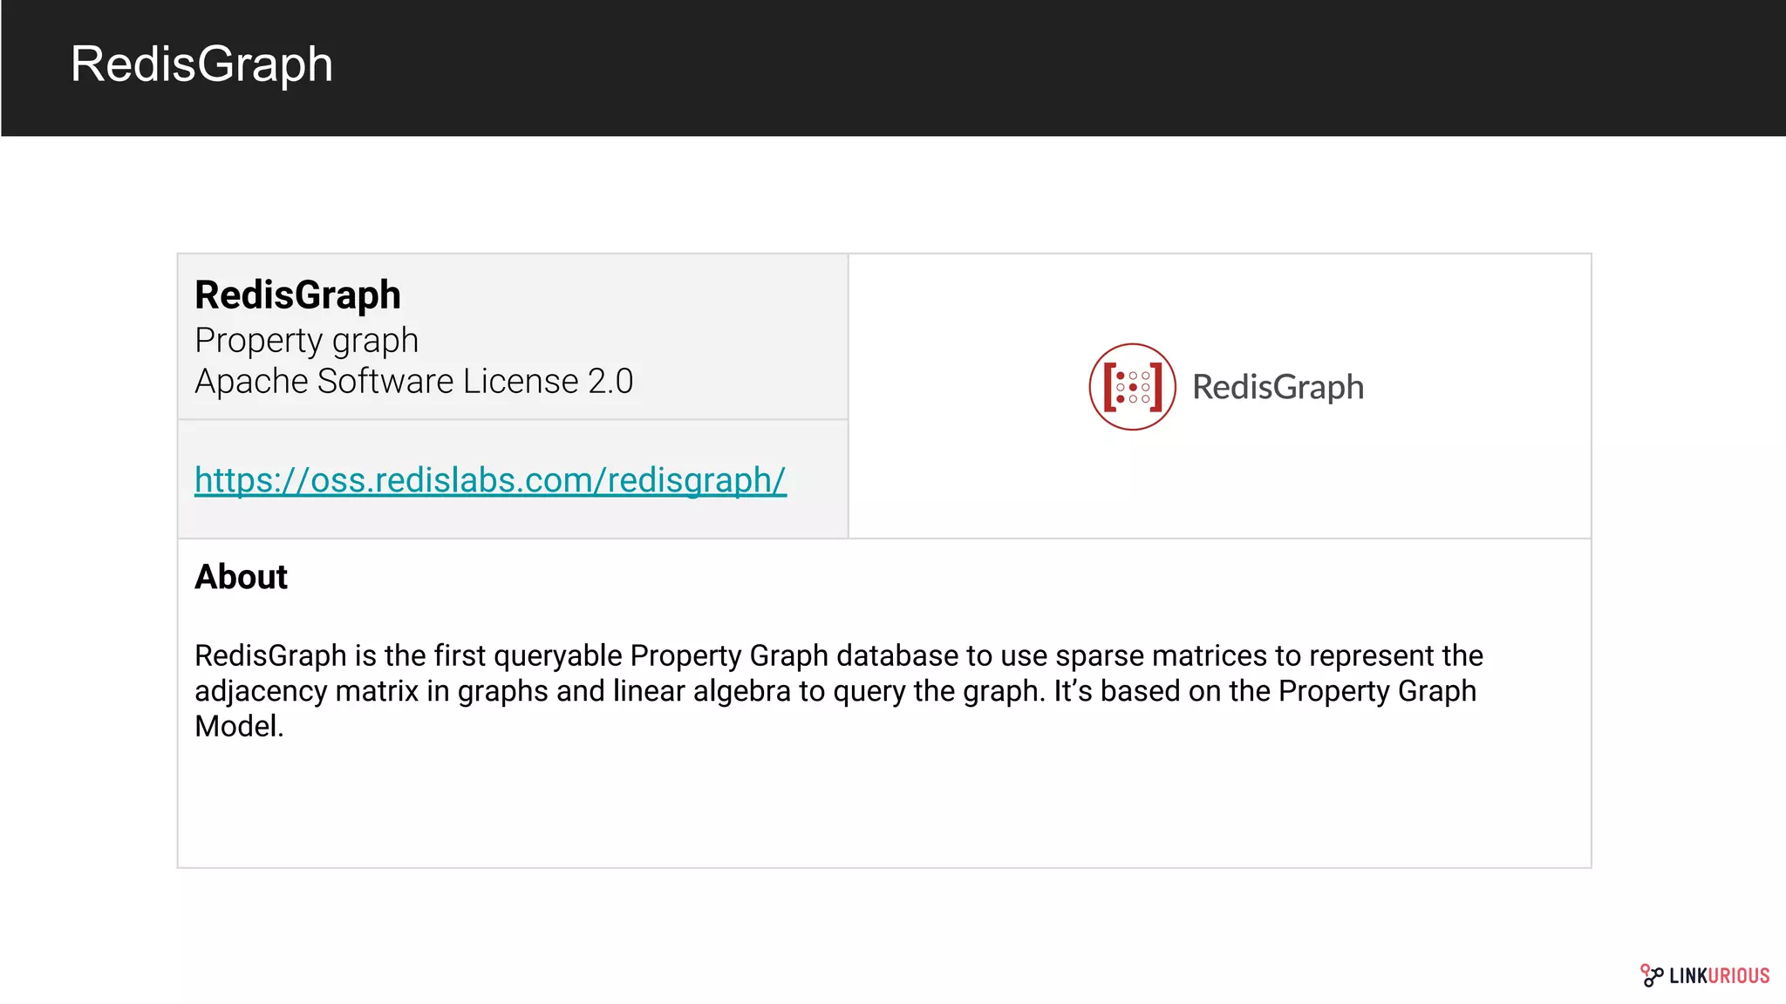Click the 'About' section heading
This screenshot has height=1004, width=1786.
pos(241,577)
